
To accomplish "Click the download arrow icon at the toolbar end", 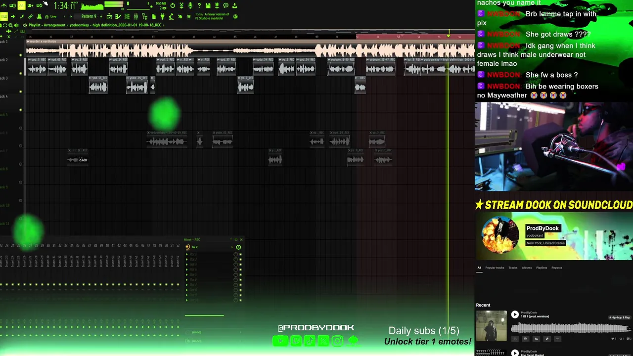I will tap(235, 5).
